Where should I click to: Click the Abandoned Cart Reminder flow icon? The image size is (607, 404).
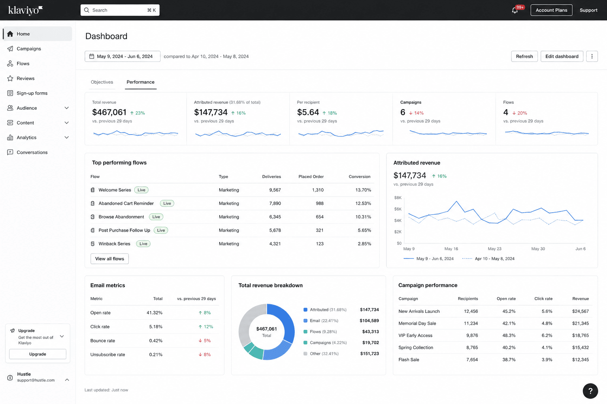[x=92, y=204]
